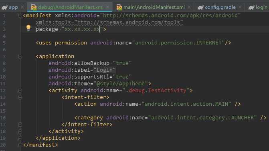Click fold marker at closing intent-filter line 17

point(20,125)
